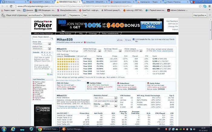Screen dimensions: 212x132
Task: Click the PokerStars link under Mihan535
Action: [x=91, y=42]
